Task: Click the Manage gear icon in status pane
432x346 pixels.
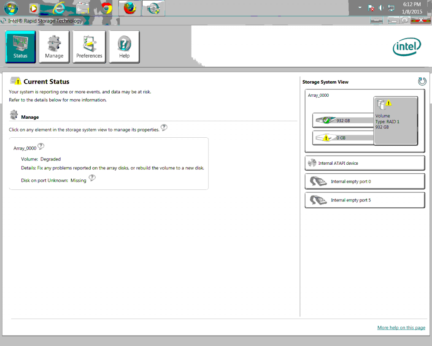Action: tap(14, 114)
